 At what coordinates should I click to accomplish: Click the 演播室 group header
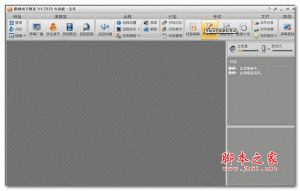pyautogui.click(x=61, y=16)
